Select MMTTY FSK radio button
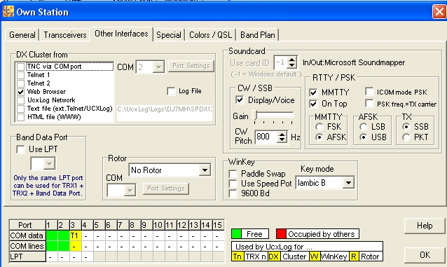Viewport: 447px width, 267px height. pos(319,127)
